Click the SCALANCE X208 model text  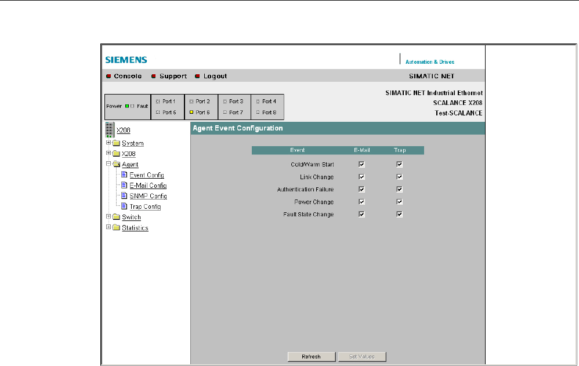click(458, 103)
